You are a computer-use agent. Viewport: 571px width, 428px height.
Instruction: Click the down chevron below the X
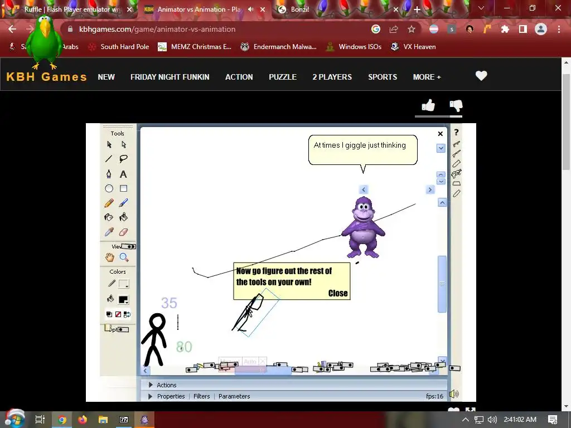(441, 148)
